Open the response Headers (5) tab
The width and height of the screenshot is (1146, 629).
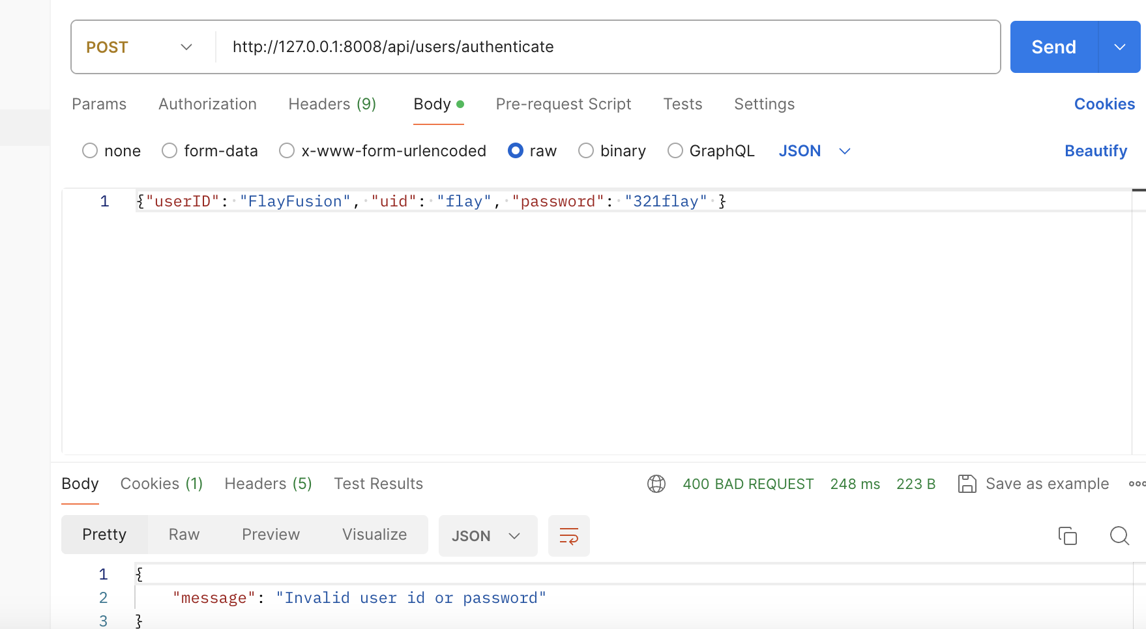[268, 484]
